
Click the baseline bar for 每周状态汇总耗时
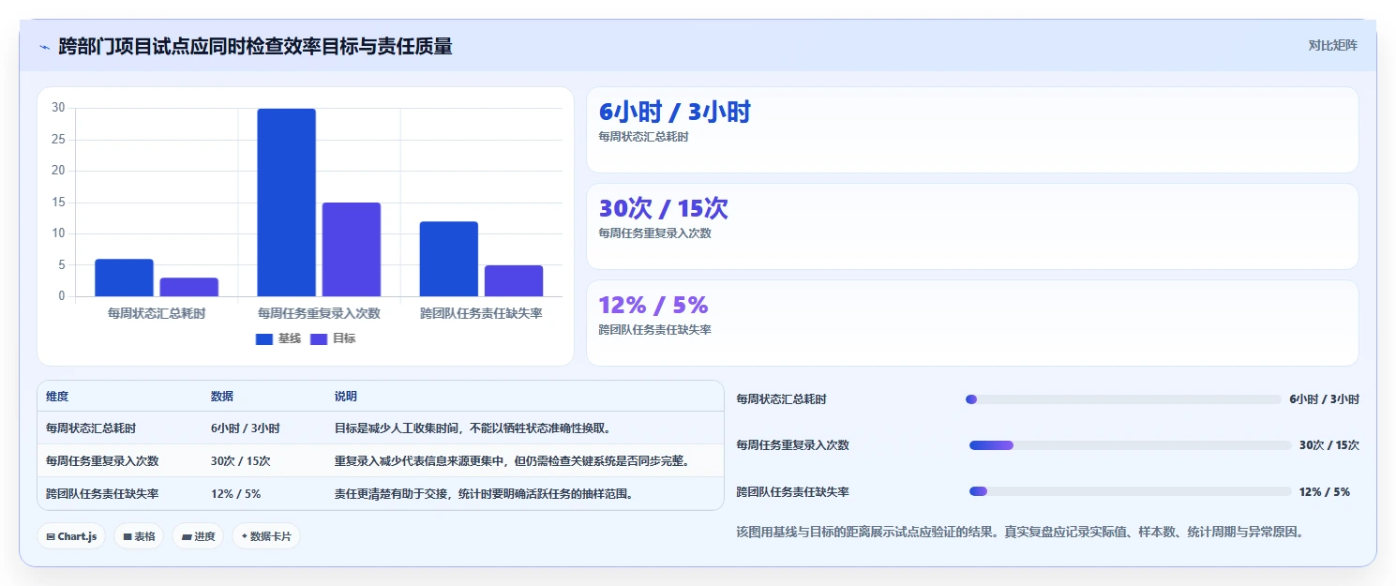[124, 278]
